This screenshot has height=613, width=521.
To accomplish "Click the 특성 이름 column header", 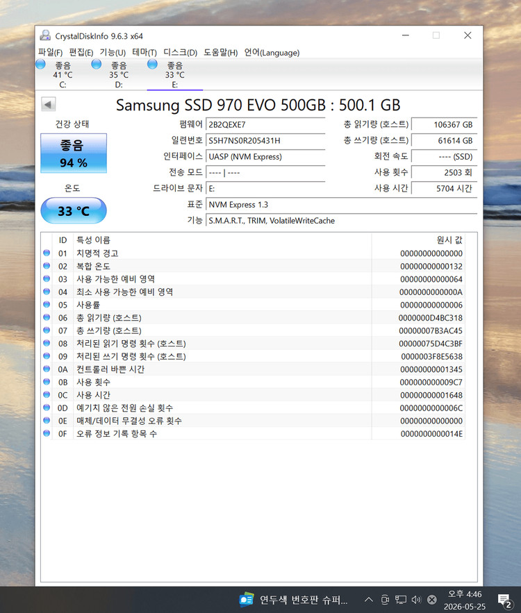I will [x=222, y=240].
